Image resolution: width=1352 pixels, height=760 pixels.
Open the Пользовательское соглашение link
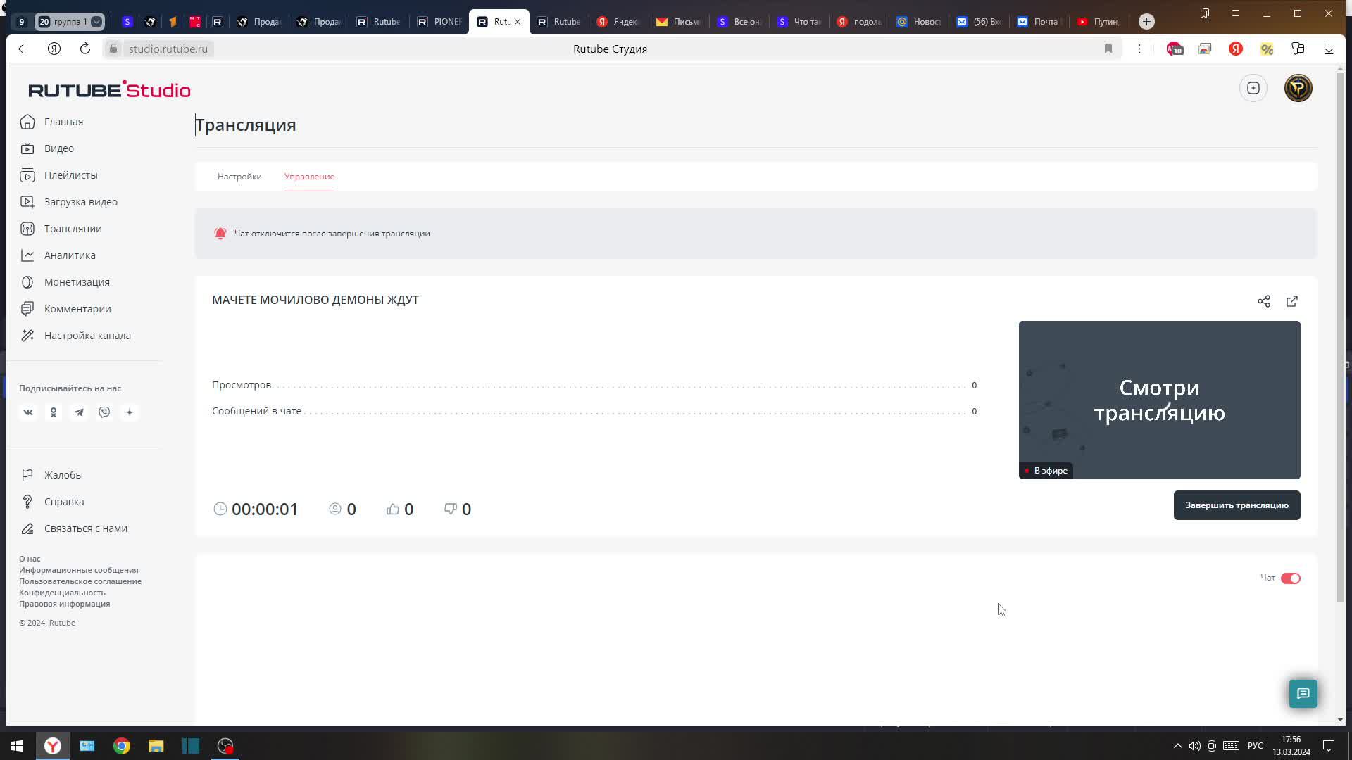[x=80, y=581]
